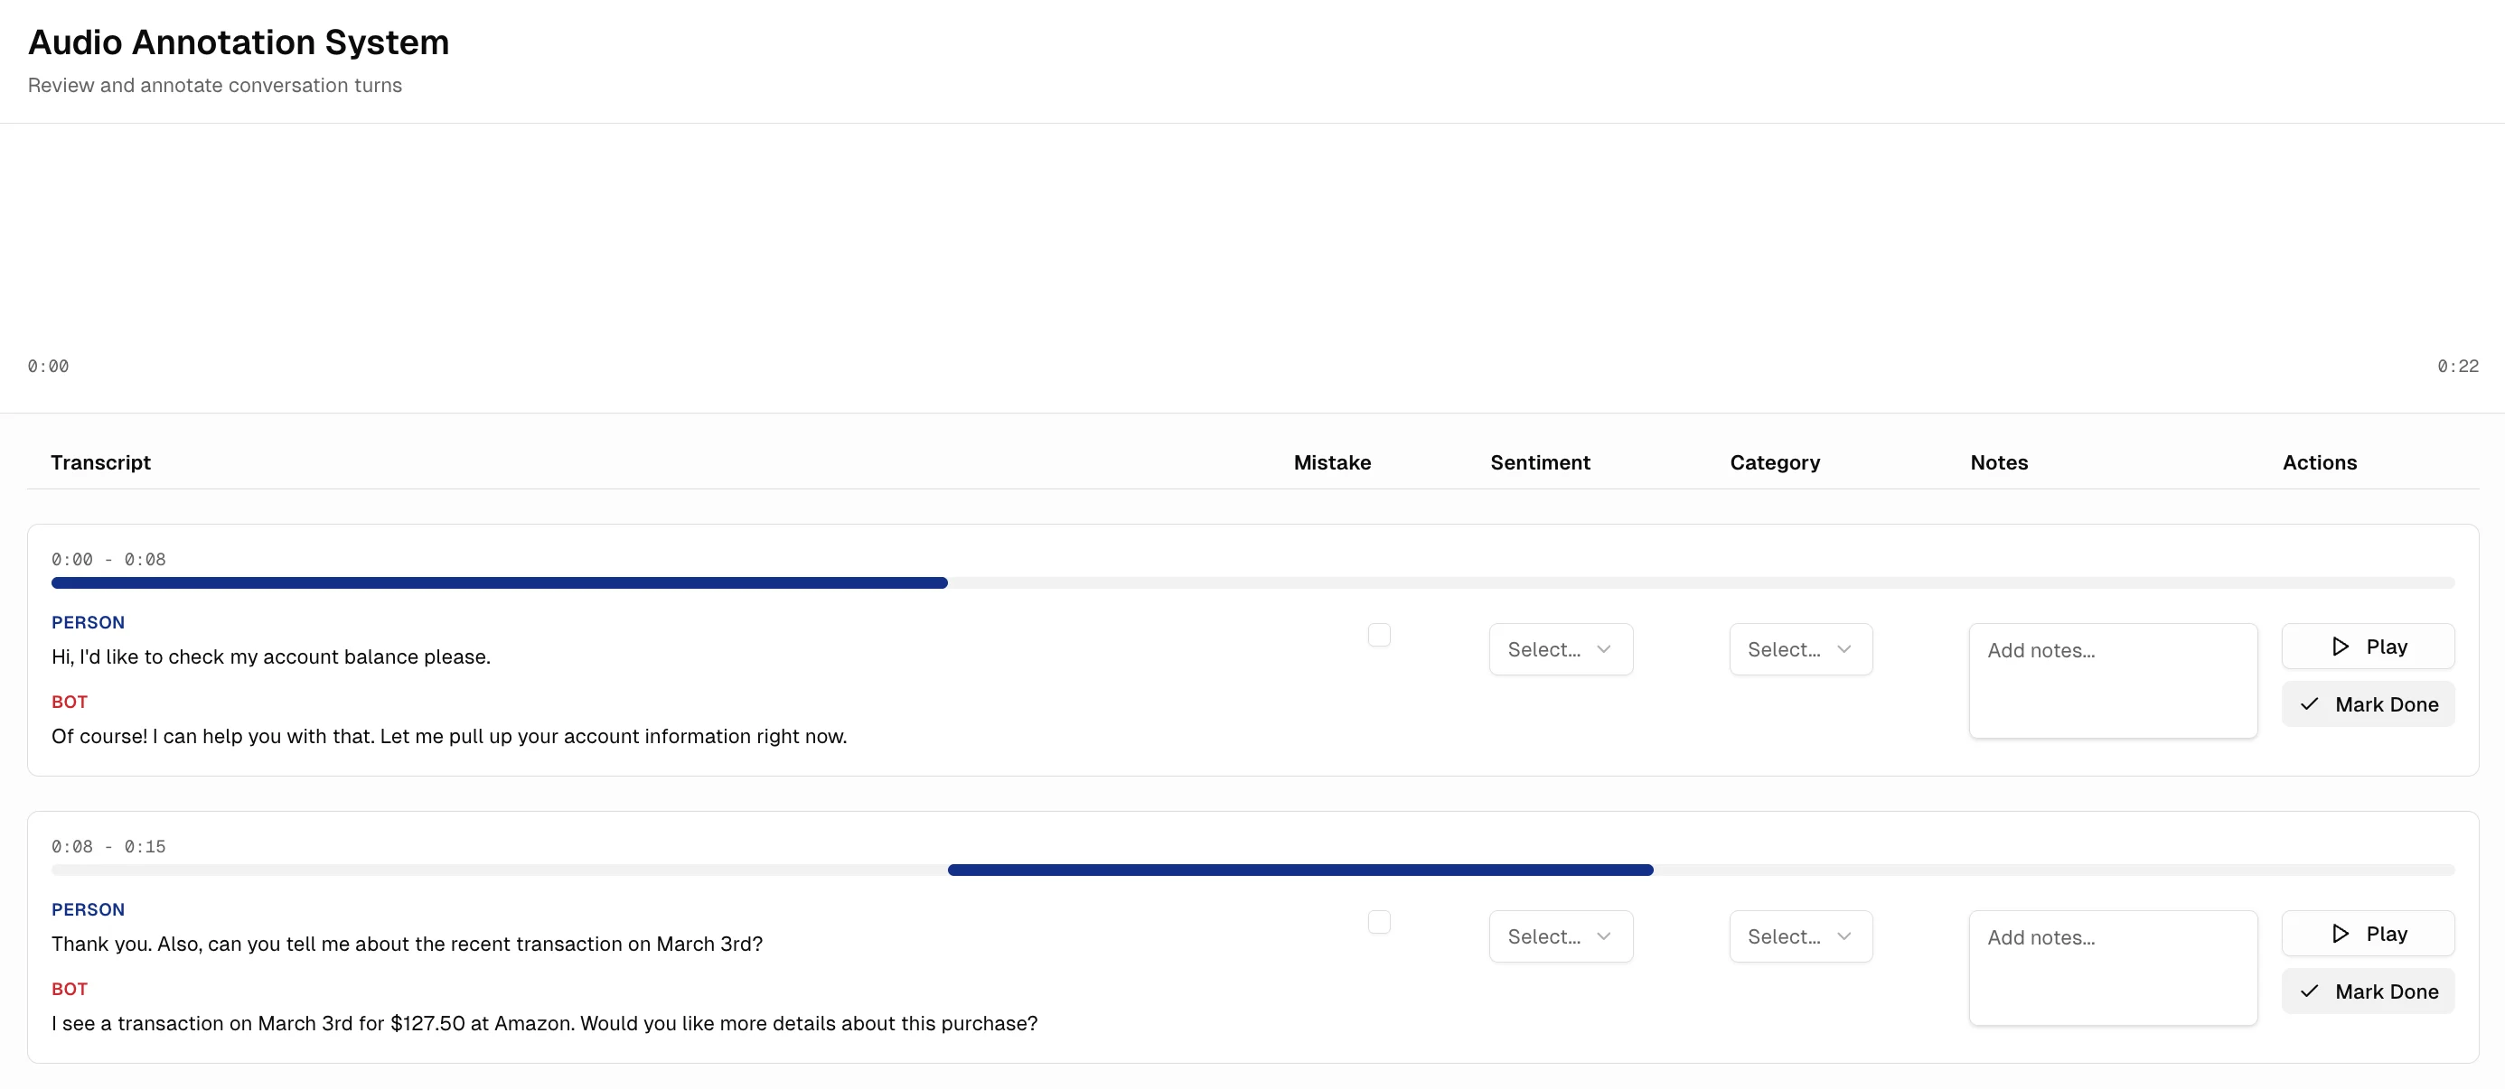Focus the notes field for the March 3rd transaction turn
Viewport: 2505px width, 1089px height.
pyautogui.click(x=2112, y=968)
